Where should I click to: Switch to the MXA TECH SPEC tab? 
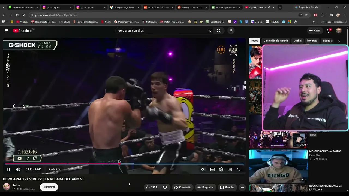[x=158, y=7]
